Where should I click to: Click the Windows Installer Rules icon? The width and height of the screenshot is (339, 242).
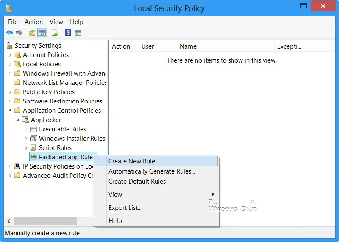[33, 139]
